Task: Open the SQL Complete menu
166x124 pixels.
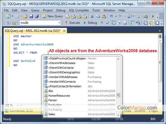Action: (79, 10)
